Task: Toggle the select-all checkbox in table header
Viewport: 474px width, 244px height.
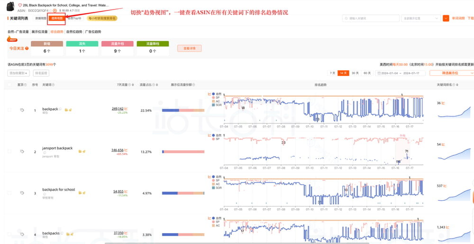Action: tap(9, 84)
